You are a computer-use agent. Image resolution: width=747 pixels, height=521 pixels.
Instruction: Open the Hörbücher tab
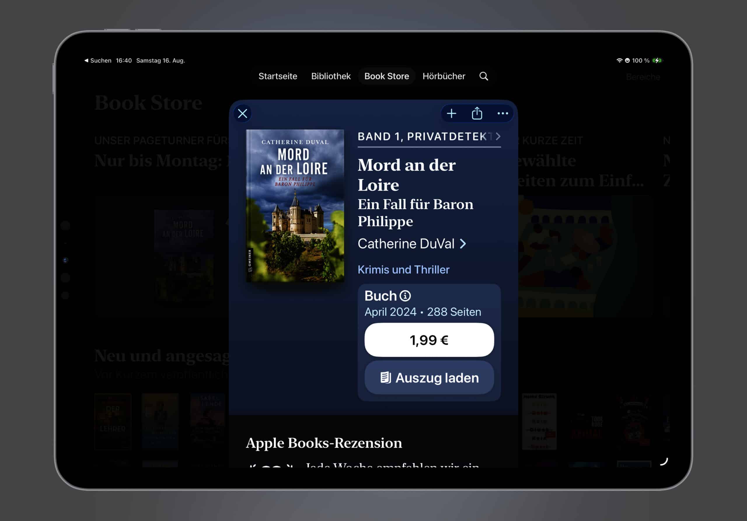(x=444, y=76)
